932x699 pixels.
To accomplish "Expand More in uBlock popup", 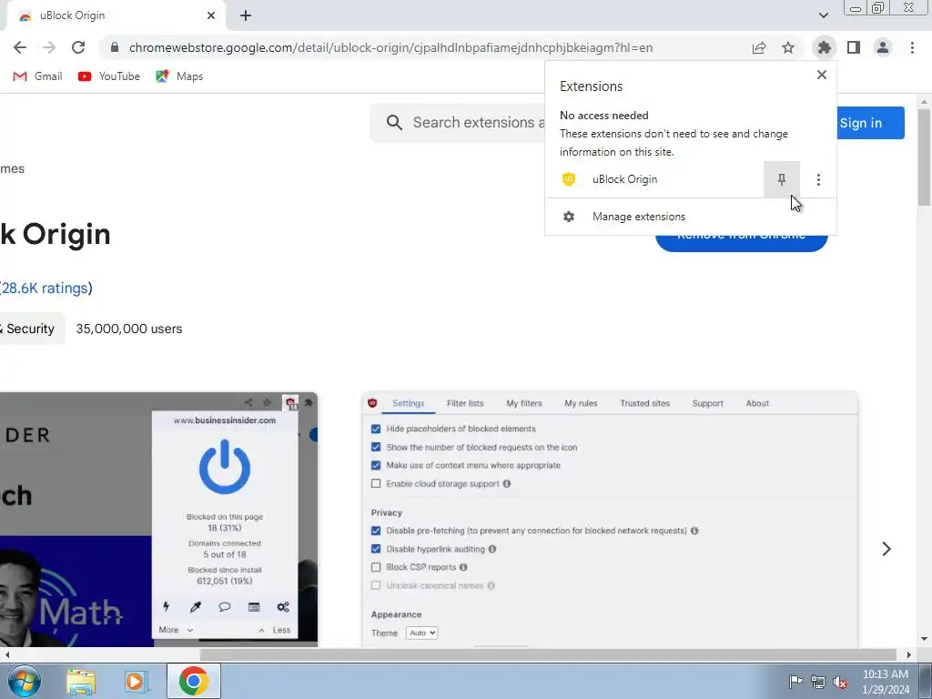I will coord(176,630).
